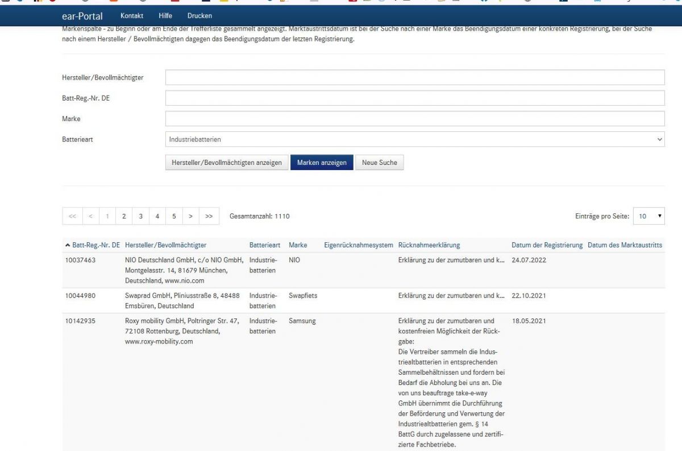Click into the Marke text field

point(414,118)
